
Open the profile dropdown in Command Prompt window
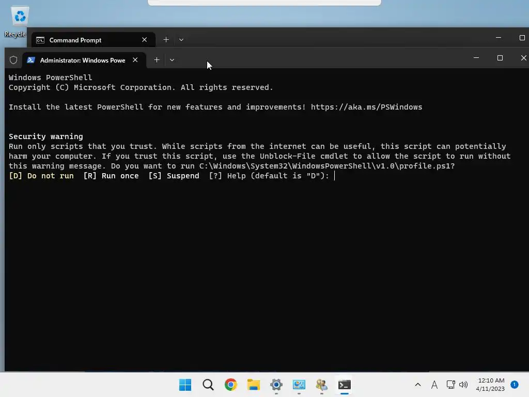[x=181, y=39]
